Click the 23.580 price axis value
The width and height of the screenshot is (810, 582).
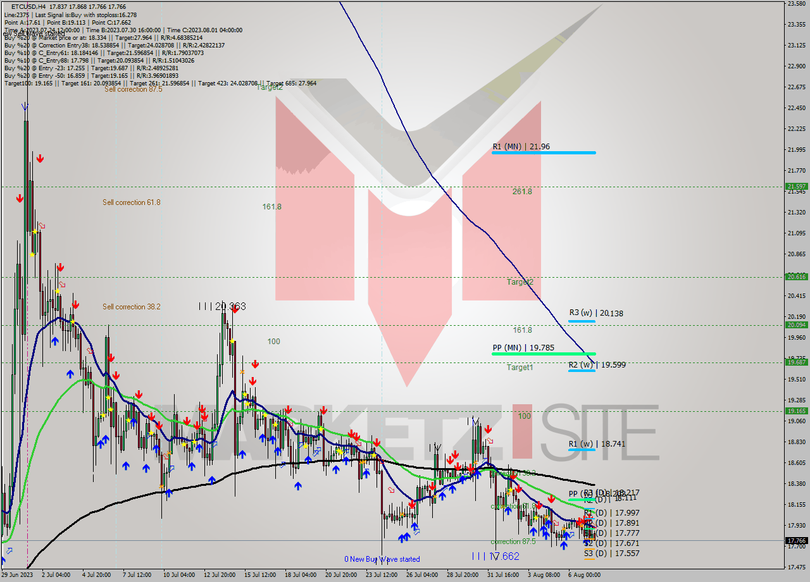pos(797,4)
